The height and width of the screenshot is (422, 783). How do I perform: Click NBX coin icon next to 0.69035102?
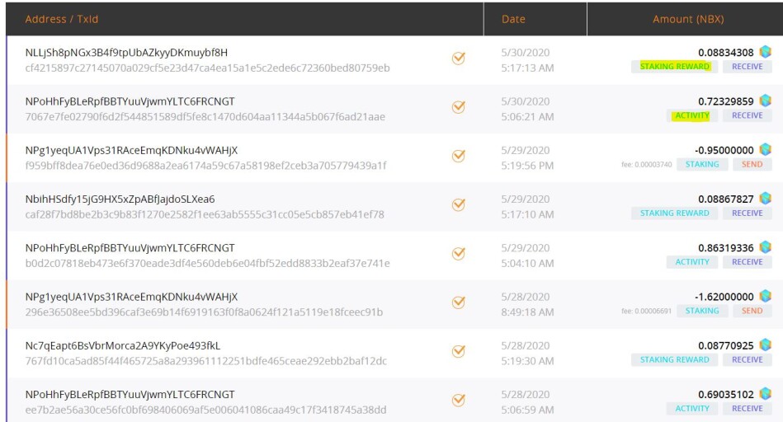click(765, 394)
